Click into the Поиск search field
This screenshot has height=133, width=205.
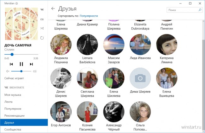pyautogui.click(x=182, y=10)
